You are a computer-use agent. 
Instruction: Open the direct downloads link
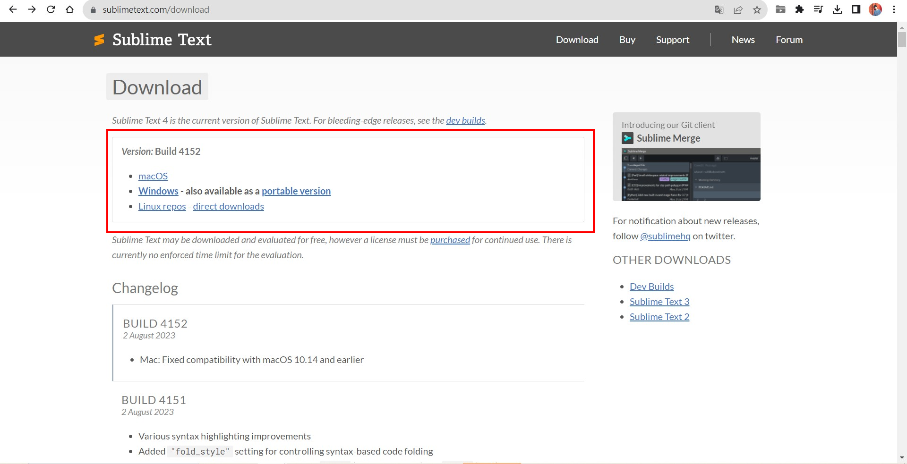(228, 206)
